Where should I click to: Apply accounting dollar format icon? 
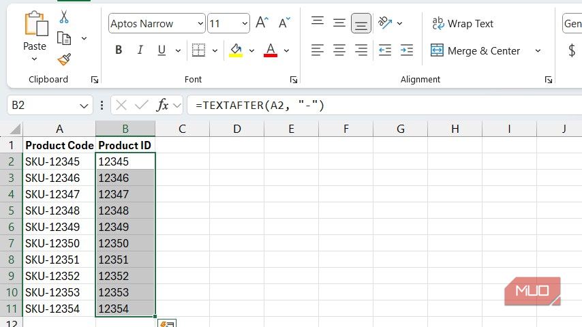coord(572,50)
